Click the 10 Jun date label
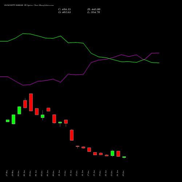This screenshot has width=182, height=182. pos(59,173)
